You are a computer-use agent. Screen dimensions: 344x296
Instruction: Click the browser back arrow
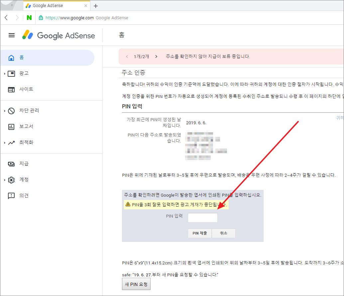[6, 18]
